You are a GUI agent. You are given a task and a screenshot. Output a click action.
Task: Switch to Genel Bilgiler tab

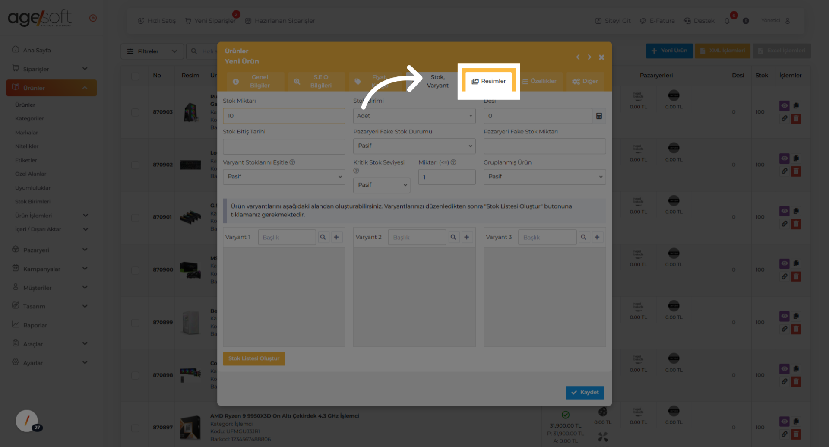[x=255, y=81]
